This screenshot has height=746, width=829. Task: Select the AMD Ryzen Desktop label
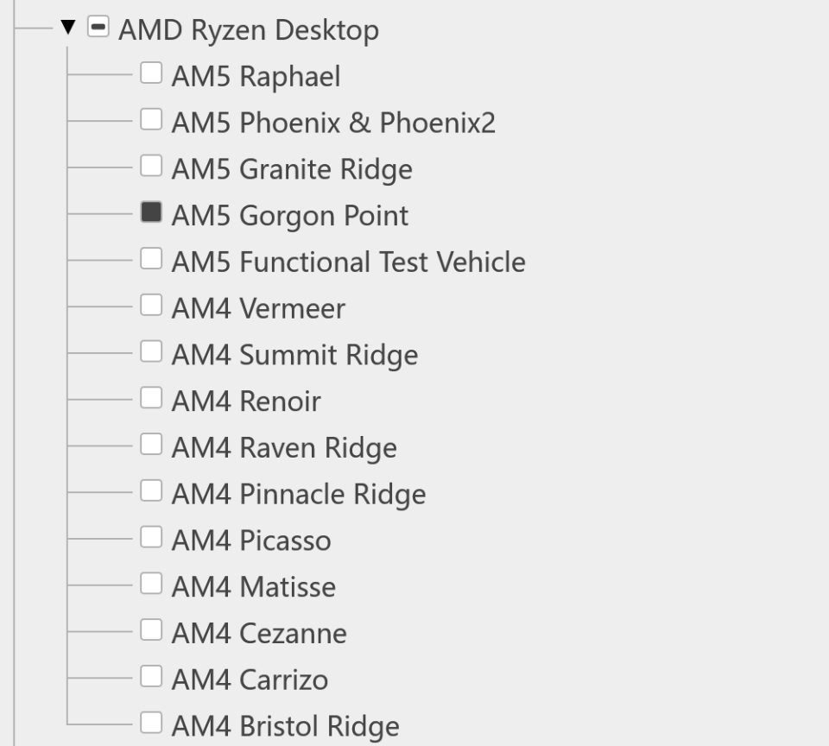[250, 28]
